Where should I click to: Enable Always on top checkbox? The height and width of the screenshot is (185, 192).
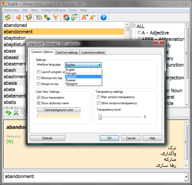[x=38, y=84]
